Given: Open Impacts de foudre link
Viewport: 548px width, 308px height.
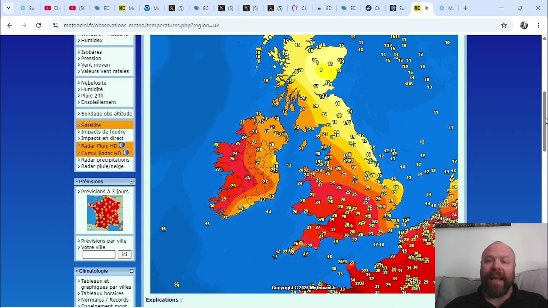Looking at the screenshot, I should coord(103,132).
